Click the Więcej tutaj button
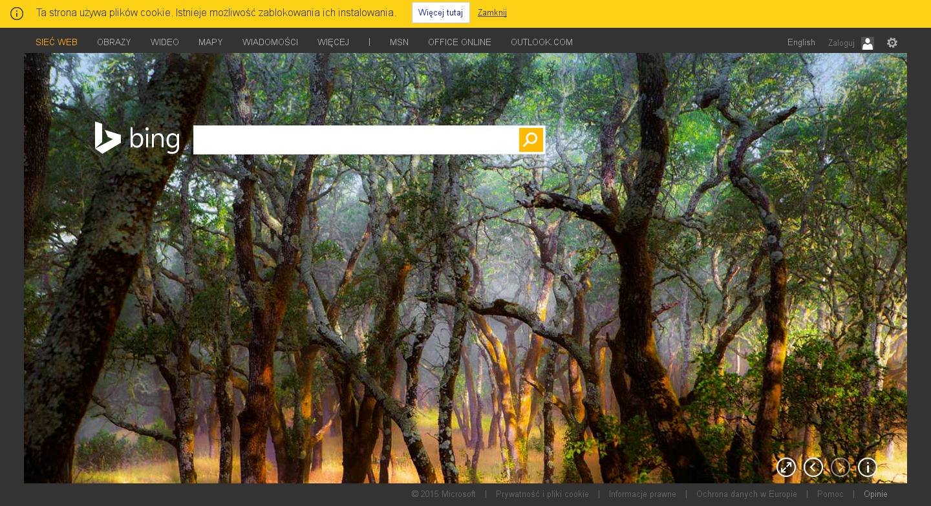This screenshot has width=931, height=506. (440, 13)
